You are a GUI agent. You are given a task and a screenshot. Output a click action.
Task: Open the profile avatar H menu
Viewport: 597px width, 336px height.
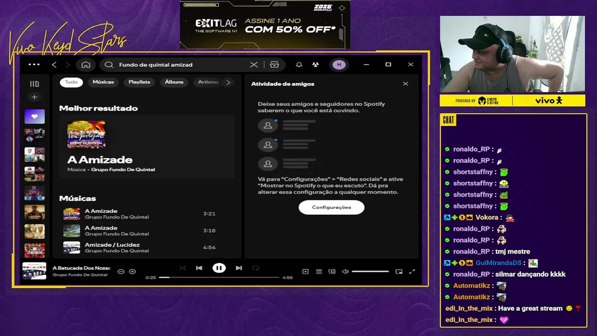pyautogui.click(x=339, y=64)
